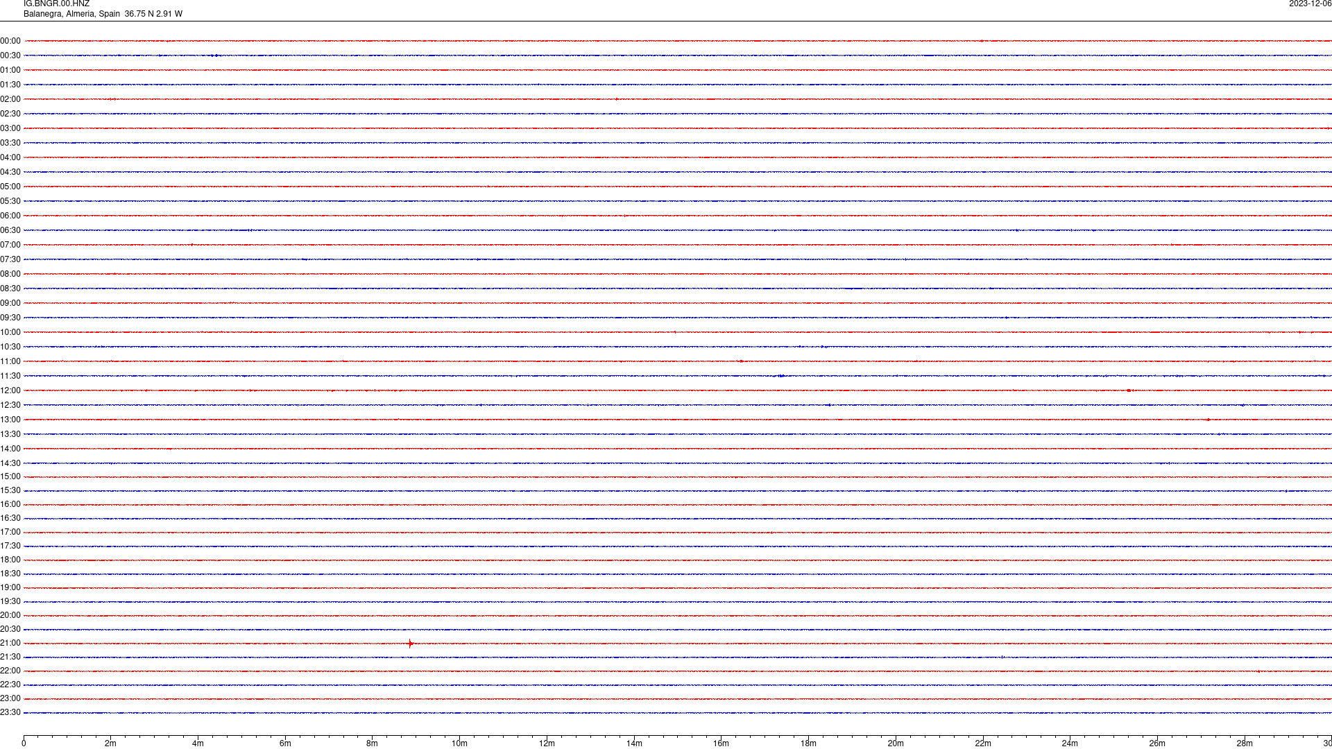Select the 11:00 time row label

tap(10, 361)
